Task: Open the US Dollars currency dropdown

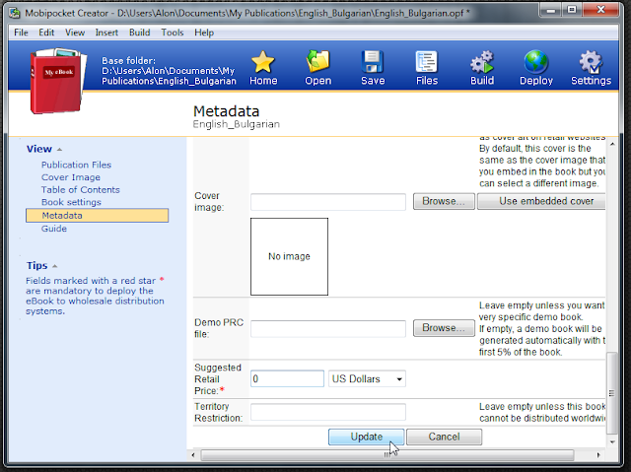Action: coord(367,378)
